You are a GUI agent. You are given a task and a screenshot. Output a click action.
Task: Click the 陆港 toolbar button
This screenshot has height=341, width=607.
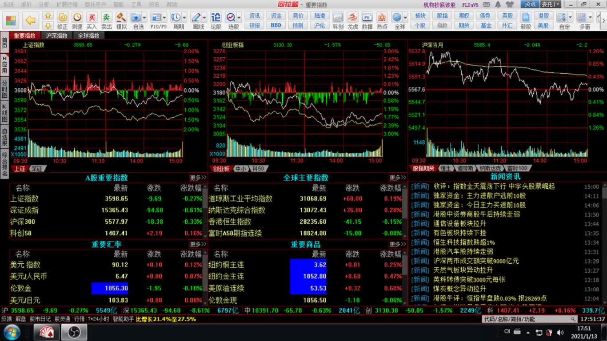(320, 16)
